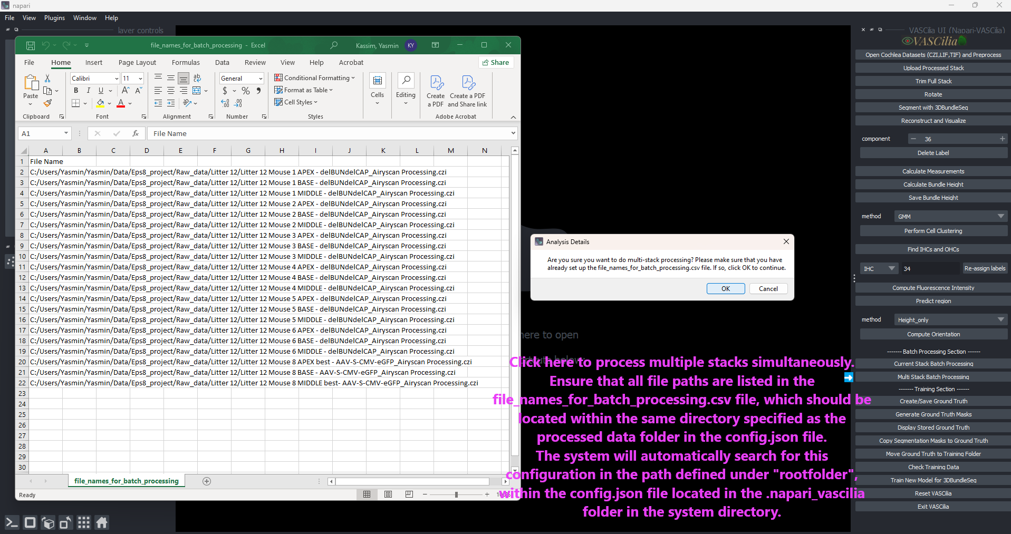Click the Excel Name Box showing A1
Viewport: 1011px width, 534px height.
(44, 133)
